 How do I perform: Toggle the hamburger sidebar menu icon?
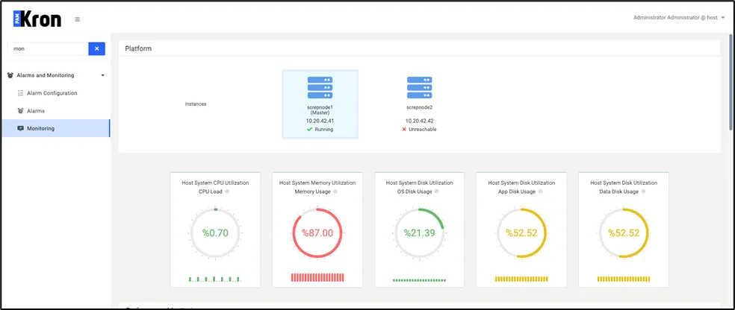click(x=78, y=19)
